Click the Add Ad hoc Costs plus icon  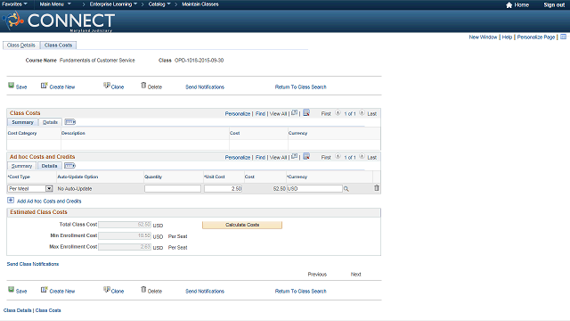(x=11, y=201)
